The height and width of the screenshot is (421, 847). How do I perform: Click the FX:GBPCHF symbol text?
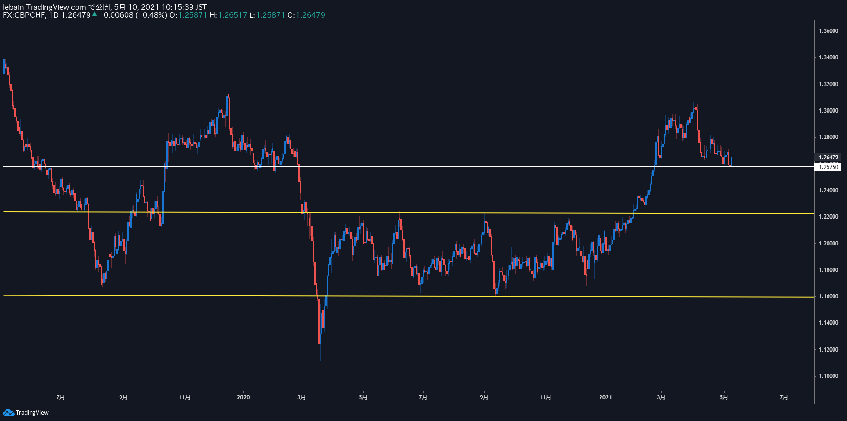[x=24, y=15]
